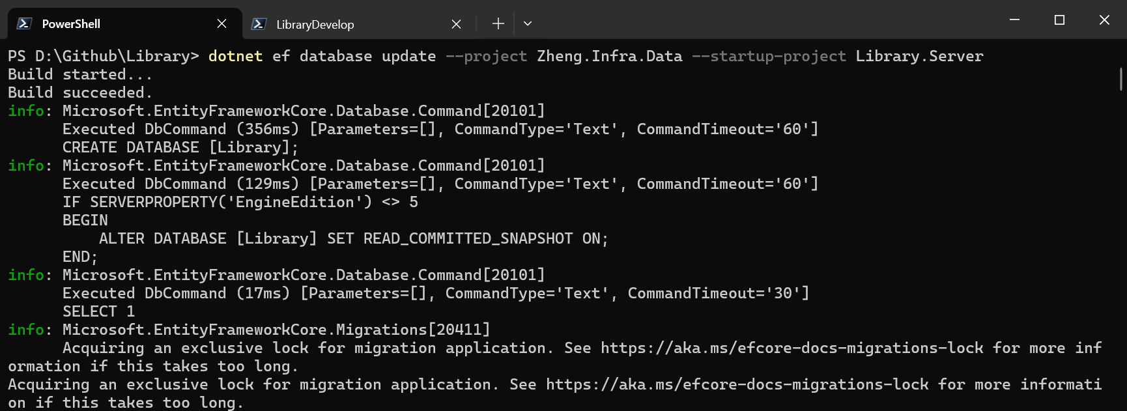Click the PowerShell icon on first tab
Image resolution: width=1127 pixels, height=411 pixels.
(24, 24)
